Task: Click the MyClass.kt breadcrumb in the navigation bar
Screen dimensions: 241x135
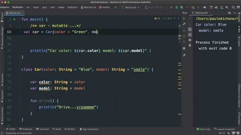Action: [88, 7]
